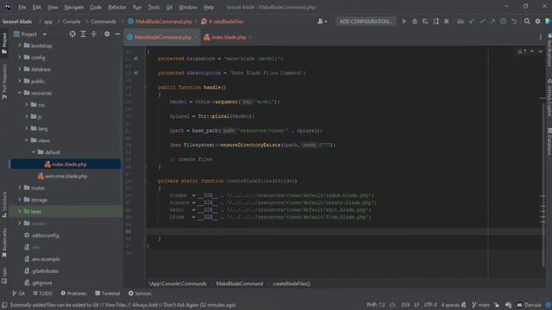The height and width of the screenshot is (310, 552).
Task: Open Problems tool window
Action: [x=73, y=294]
